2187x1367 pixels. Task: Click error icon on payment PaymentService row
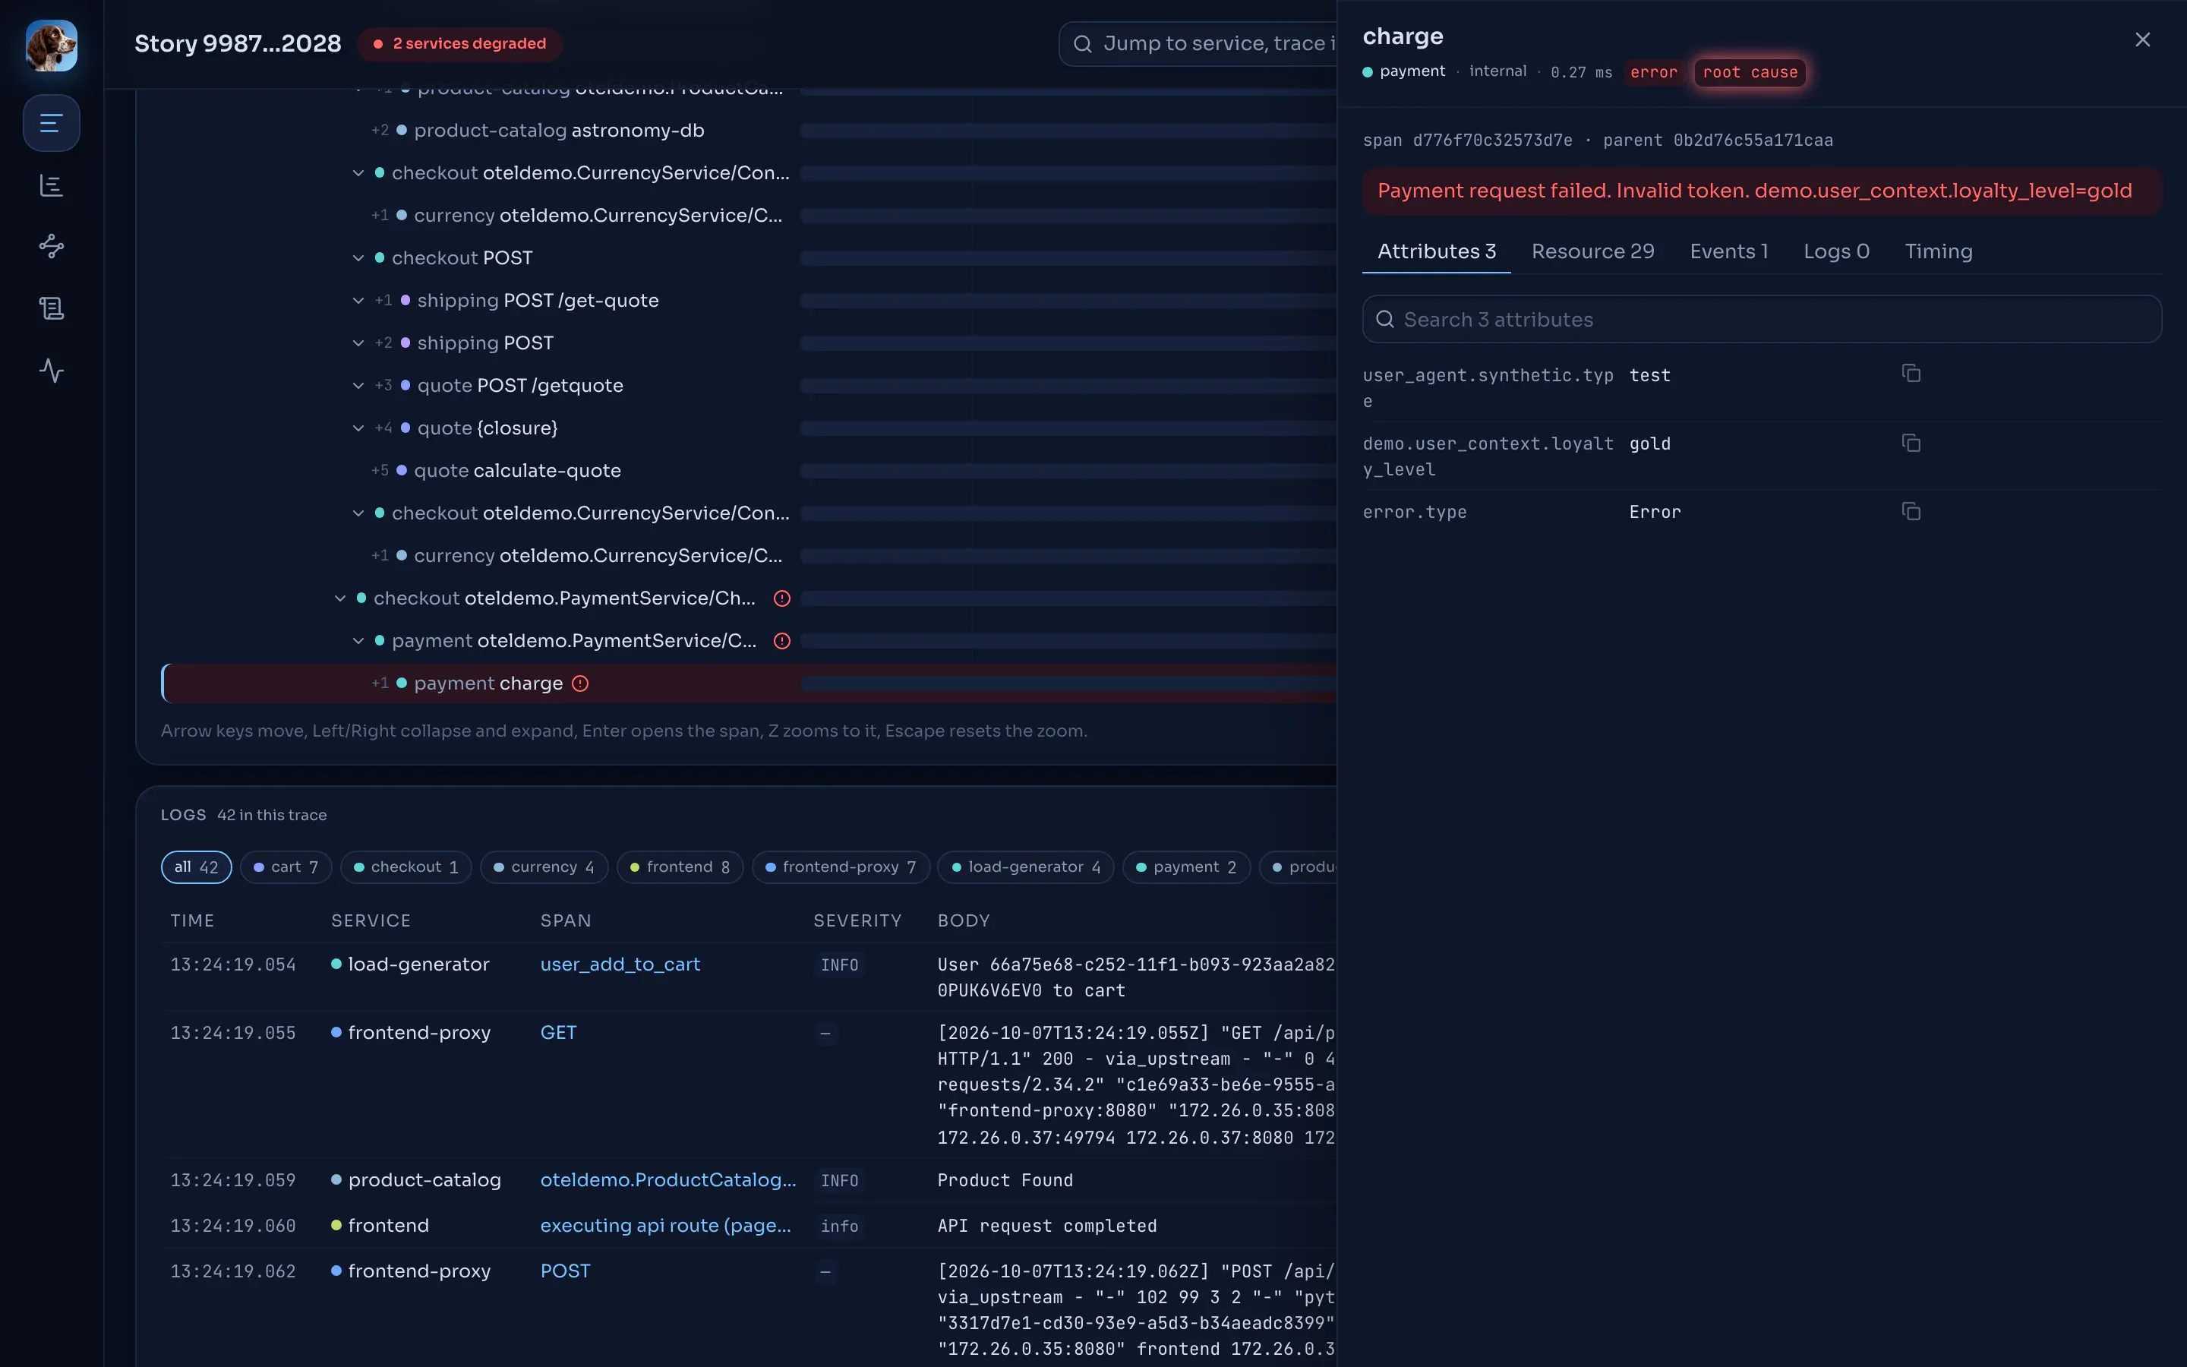click(781, 641)
